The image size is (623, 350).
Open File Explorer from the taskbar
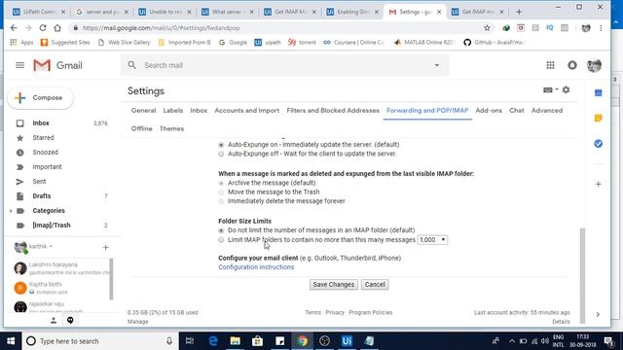tap(236, 341)
